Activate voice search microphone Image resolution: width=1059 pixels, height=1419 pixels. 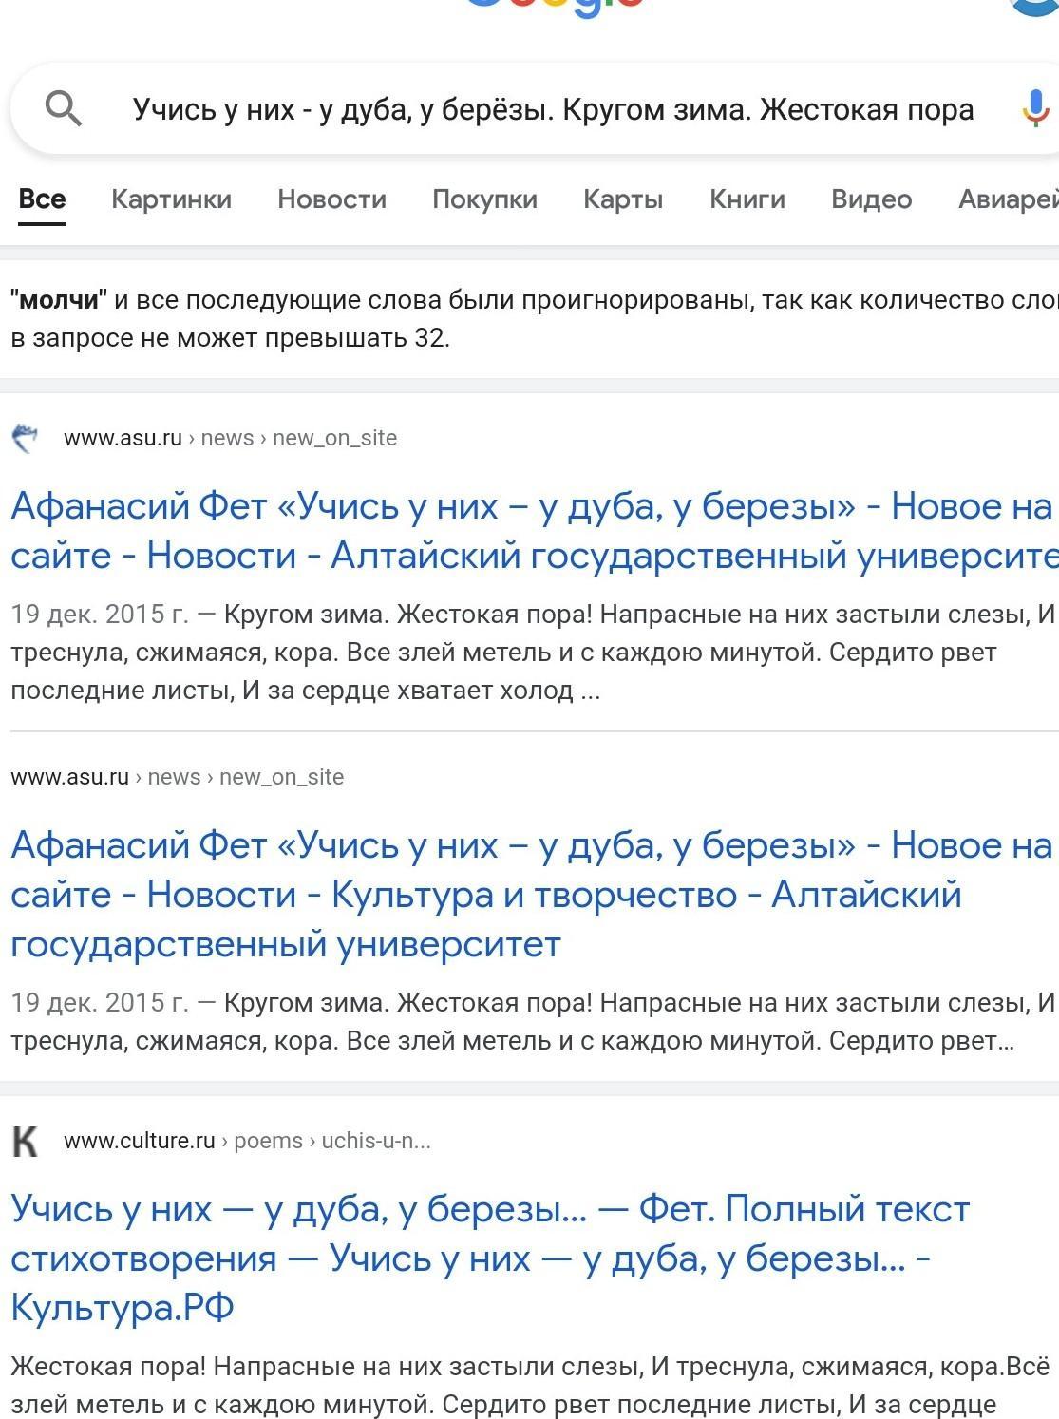1034,108
